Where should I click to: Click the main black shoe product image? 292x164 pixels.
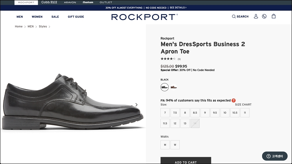click(73, 101)
